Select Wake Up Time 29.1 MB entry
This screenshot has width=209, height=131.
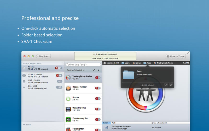[83, 109]
